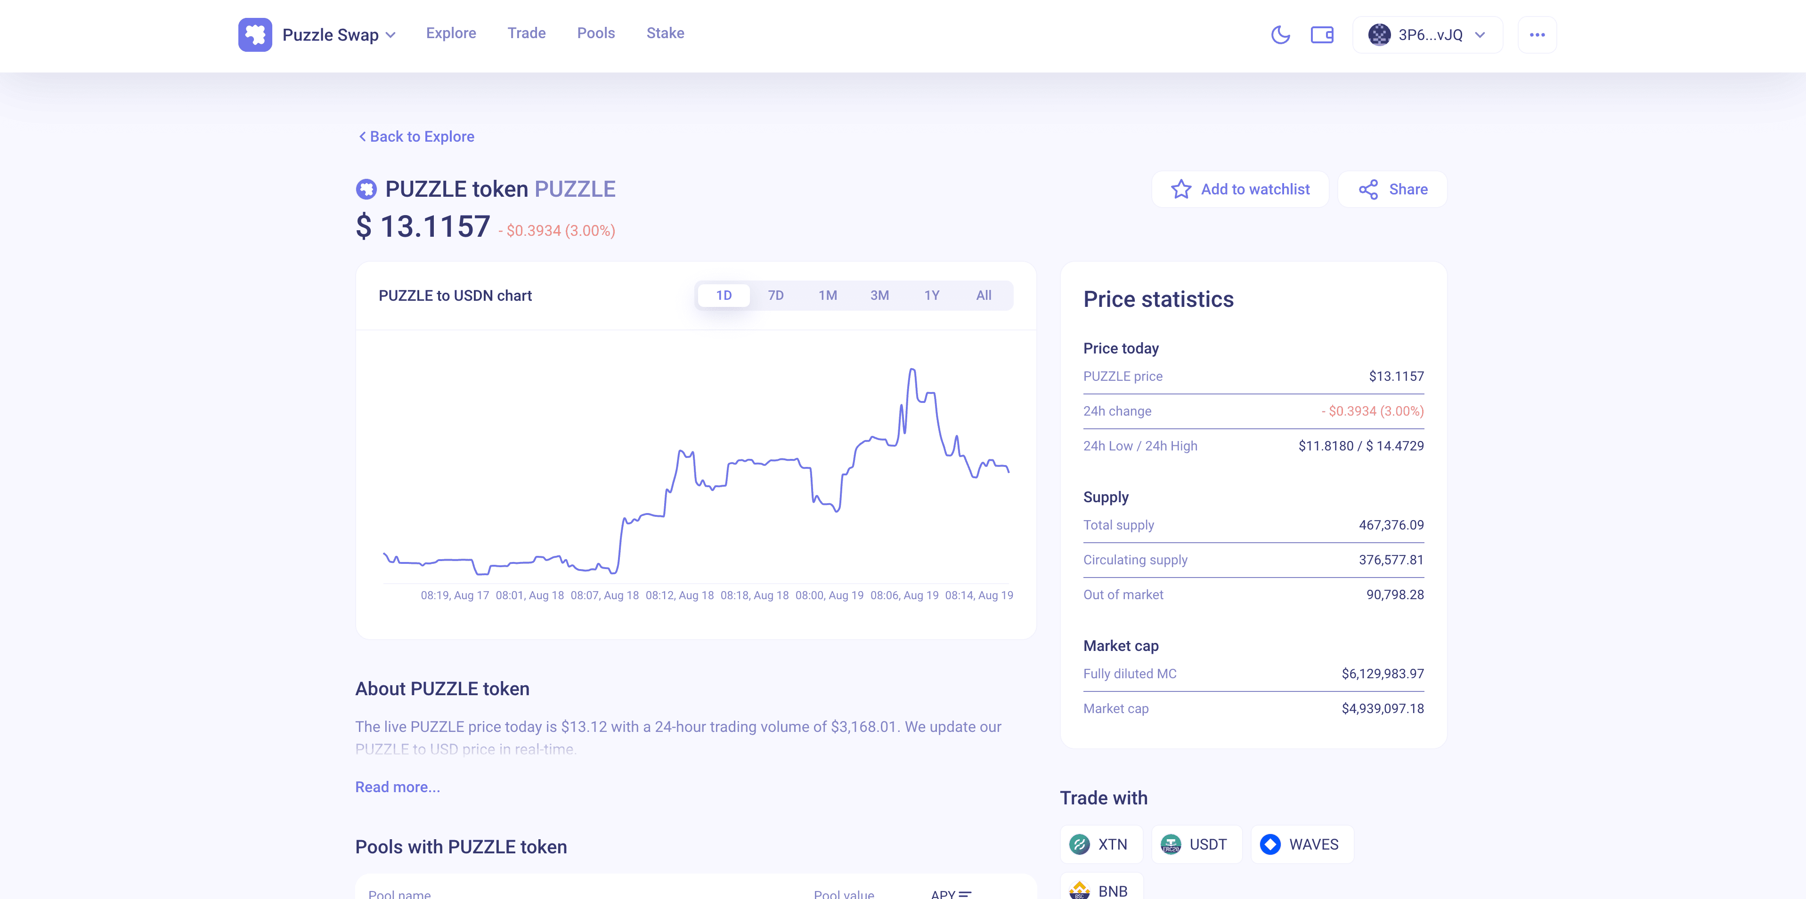Open the Pools menu item
Viewport: 1806px width, 899px height.
[x=596, y=33]
